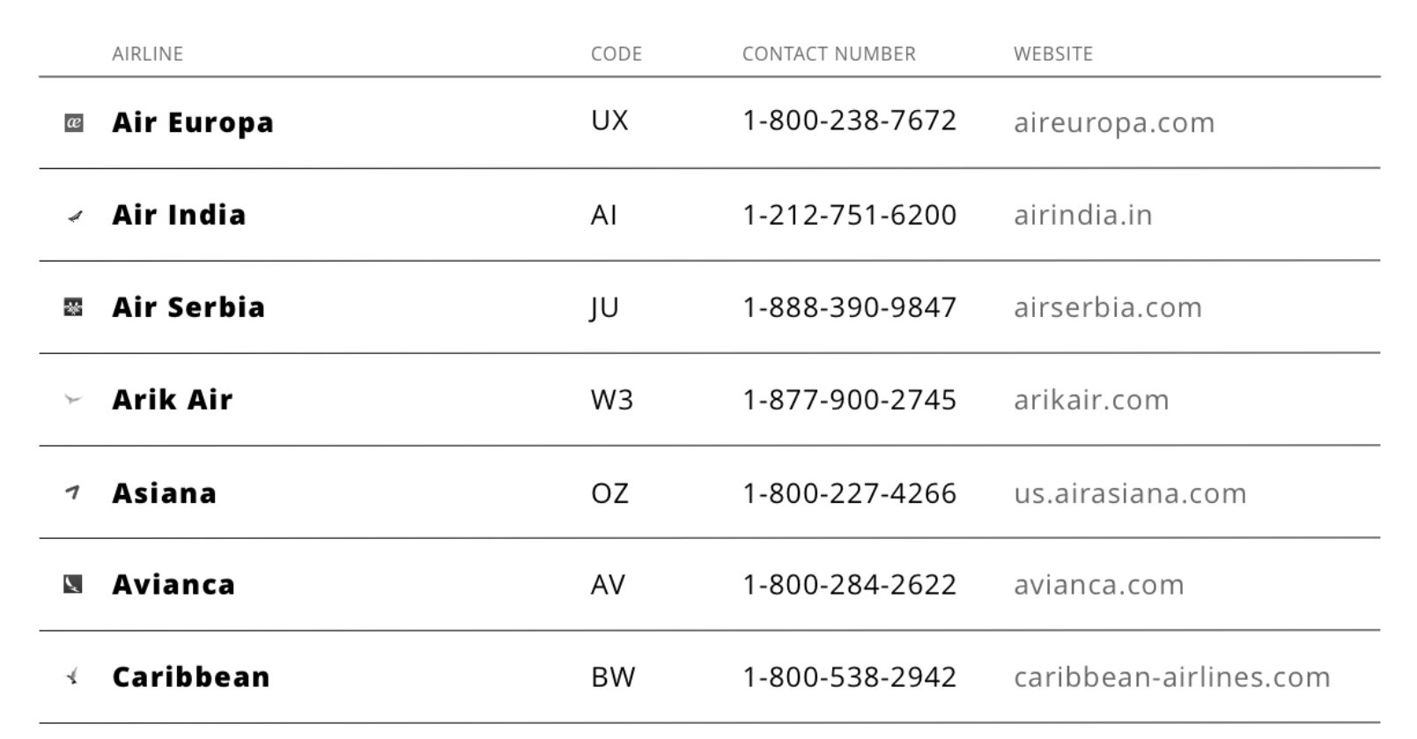
Task: Click the Asiana contact number 1-800-227-4266
Action: tap(849, 493)
